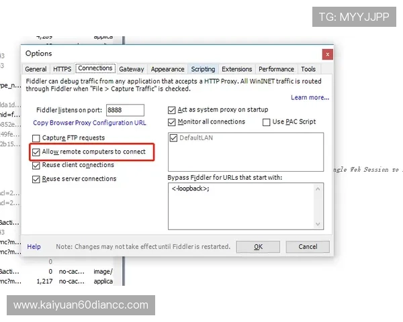Click the Fiddler listens on port field
Viewport: 403px width, 322px height.
tap(124, 110)
